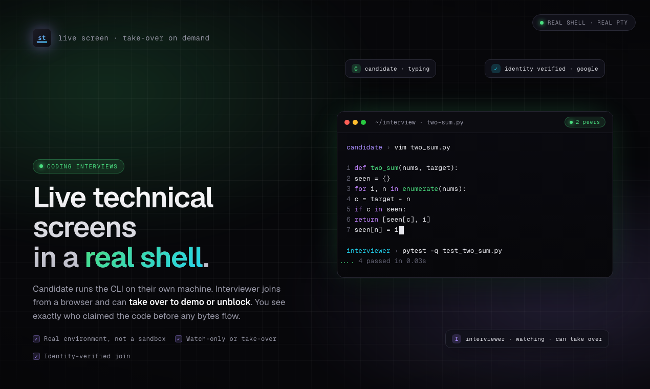Click '4 passed in 0.03s' output line

392,261
